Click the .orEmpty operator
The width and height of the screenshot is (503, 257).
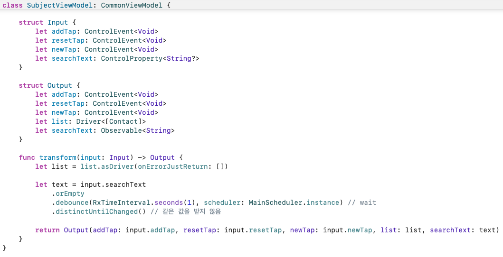(68, 193)
